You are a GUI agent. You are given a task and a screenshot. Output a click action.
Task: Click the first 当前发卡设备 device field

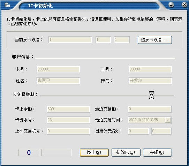[70, 40]
